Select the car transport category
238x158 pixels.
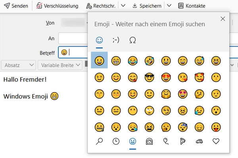tap(199, 141)
